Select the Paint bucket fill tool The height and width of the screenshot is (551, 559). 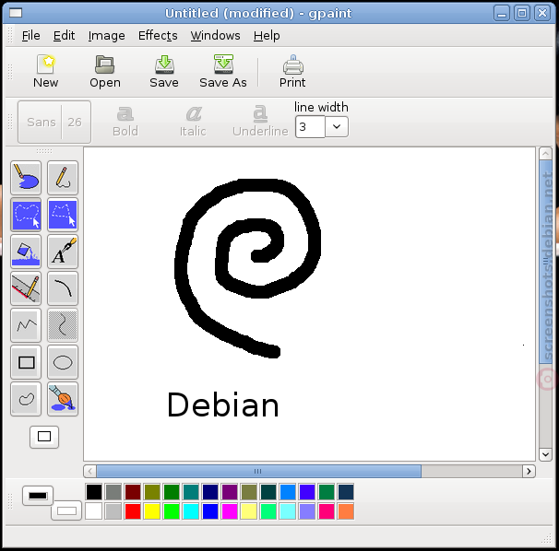[26, 252]
